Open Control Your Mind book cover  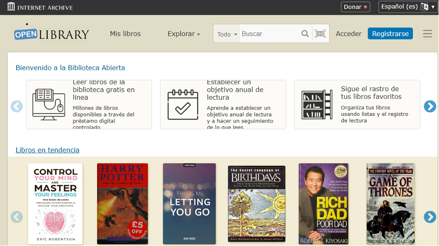(x=55, y=204)
